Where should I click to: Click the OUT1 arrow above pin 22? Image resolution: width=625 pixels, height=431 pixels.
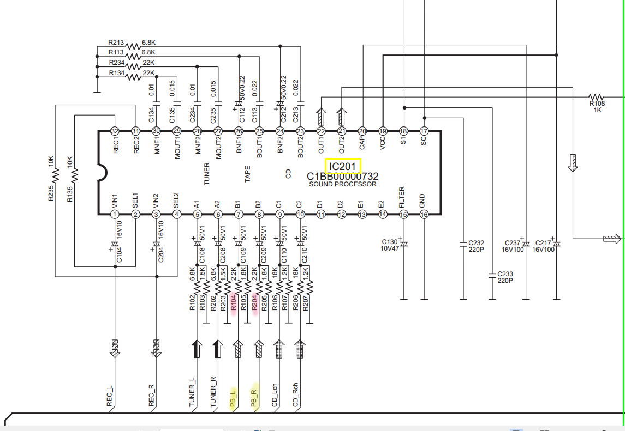321,116
